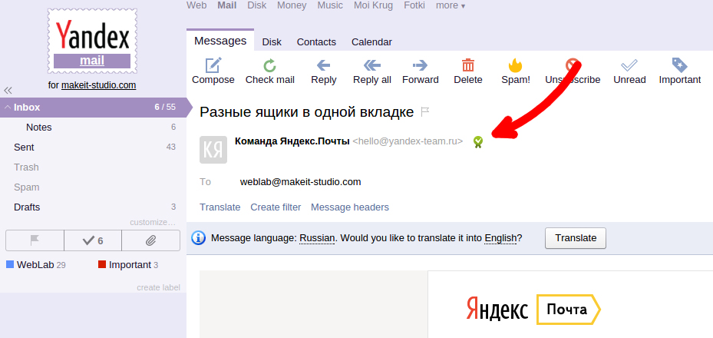Click the Reply all double-arrow icon
This screenshot has width=713, height=338.
tap(372, 65)
